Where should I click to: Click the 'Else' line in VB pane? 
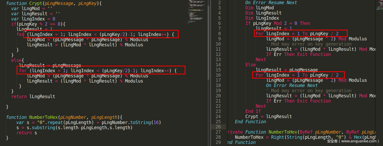pos(251,65)
